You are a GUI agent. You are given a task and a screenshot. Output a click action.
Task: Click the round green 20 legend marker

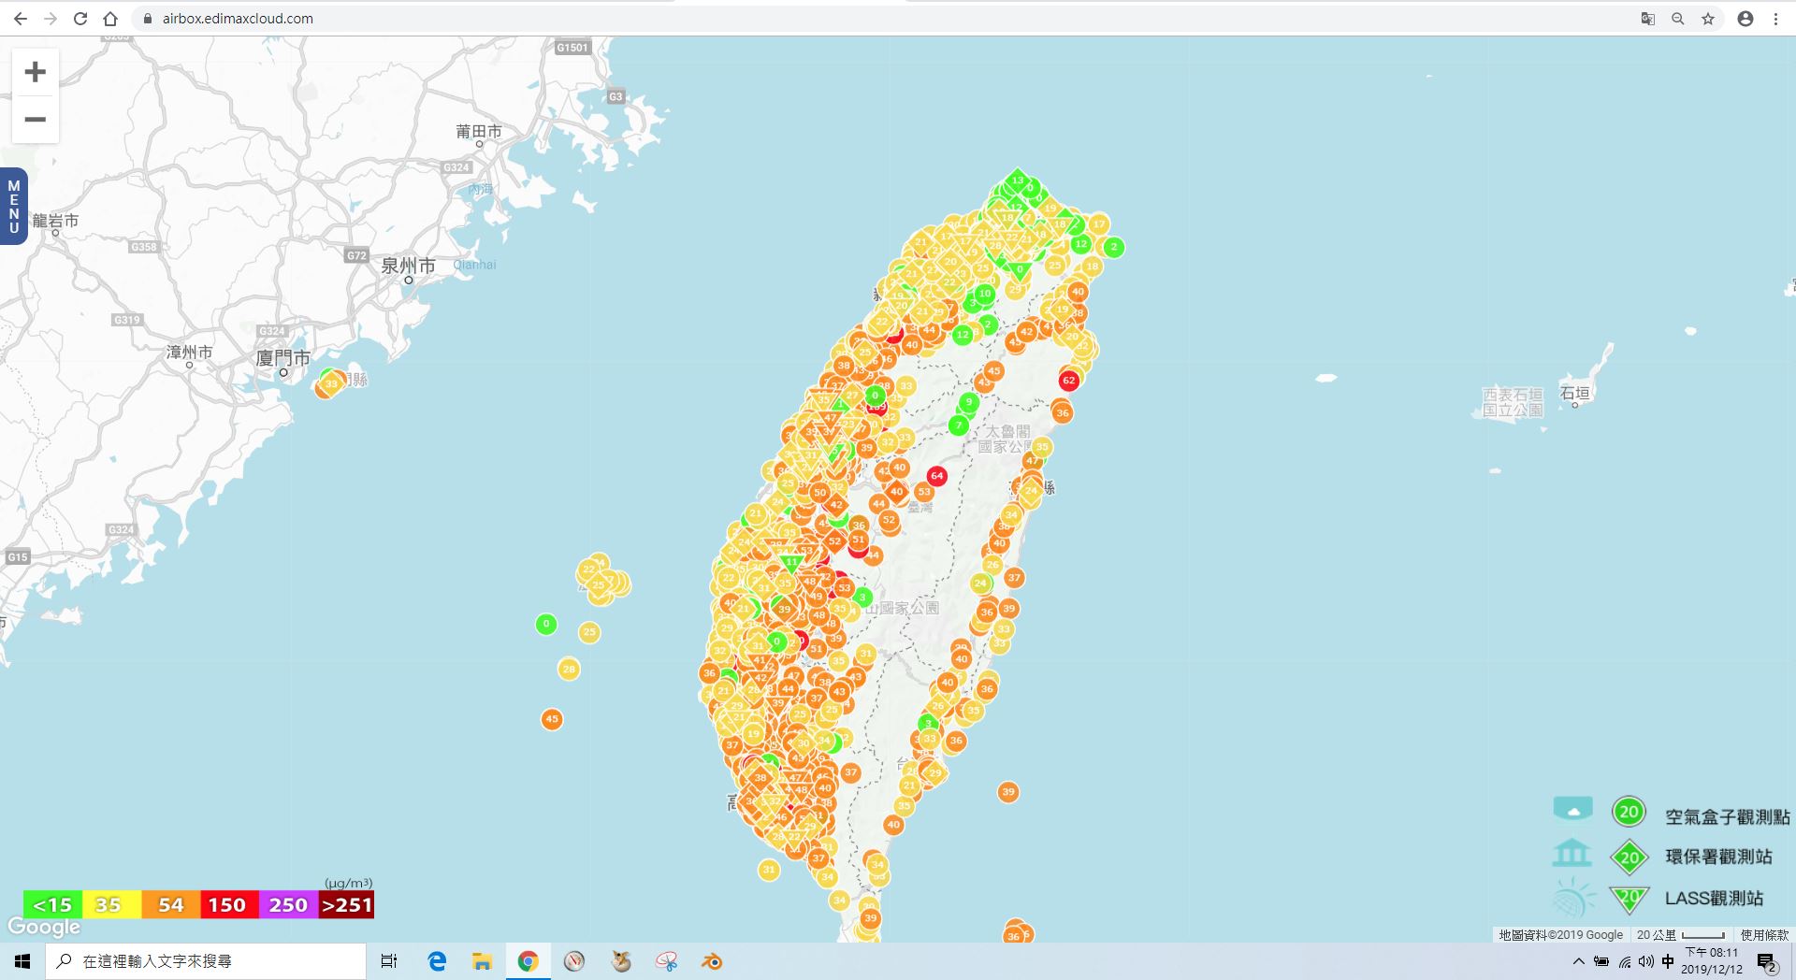click(x=1629, y=812)
